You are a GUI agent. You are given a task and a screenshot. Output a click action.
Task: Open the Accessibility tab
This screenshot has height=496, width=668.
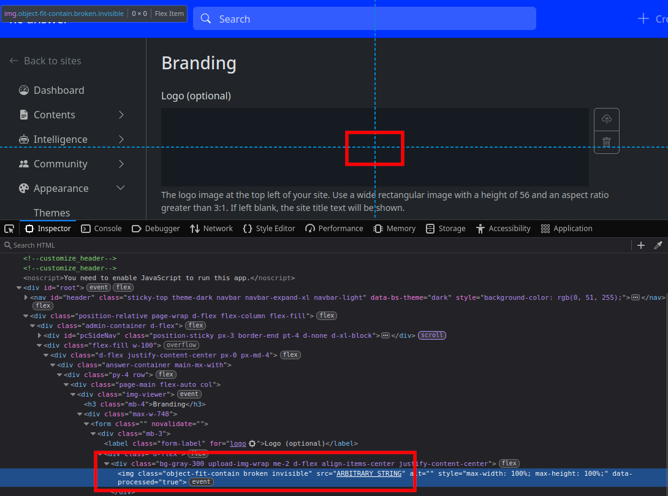click(504, 229)
